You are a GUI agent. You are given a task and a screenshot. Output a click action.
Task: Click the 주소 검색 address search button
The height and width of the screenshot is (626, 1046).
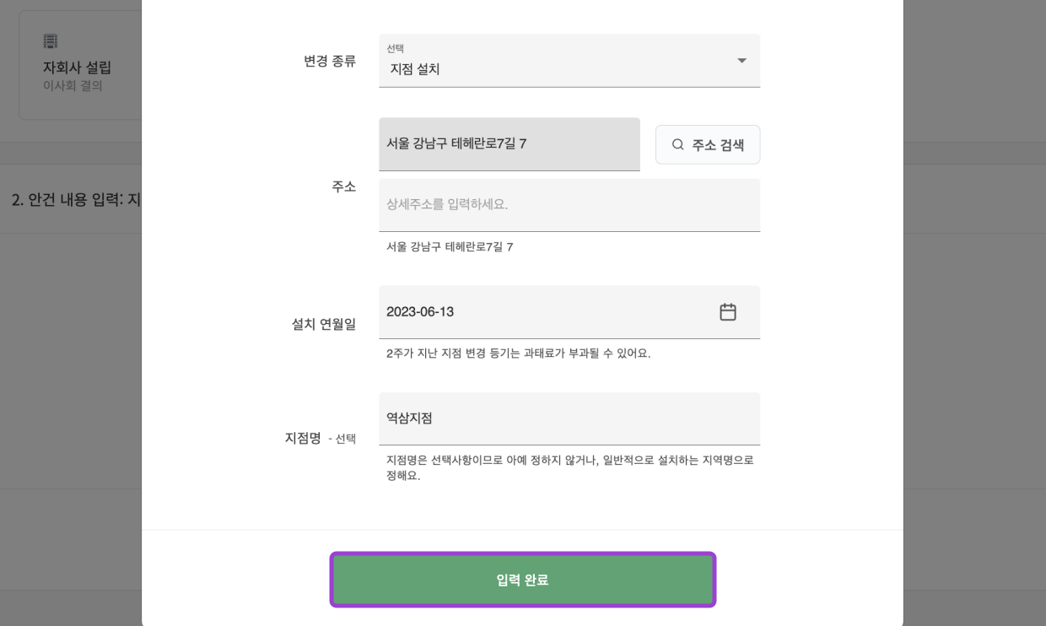(708, 144)
